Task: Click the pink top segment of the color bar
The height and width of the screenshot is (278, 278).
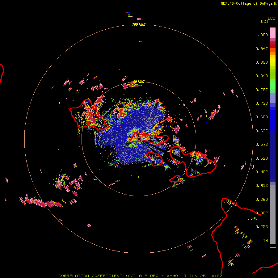Action: (273, 33)
